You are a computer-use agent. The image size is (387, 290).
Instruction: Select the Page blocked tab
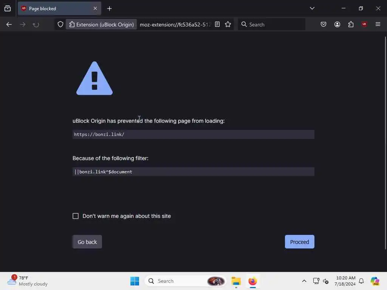coord(59,9)
